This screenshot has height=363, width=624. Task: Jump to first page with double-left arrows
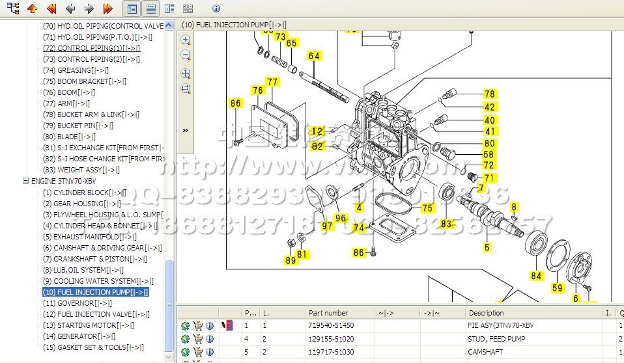pyautogui.click(x=51, y=8)
